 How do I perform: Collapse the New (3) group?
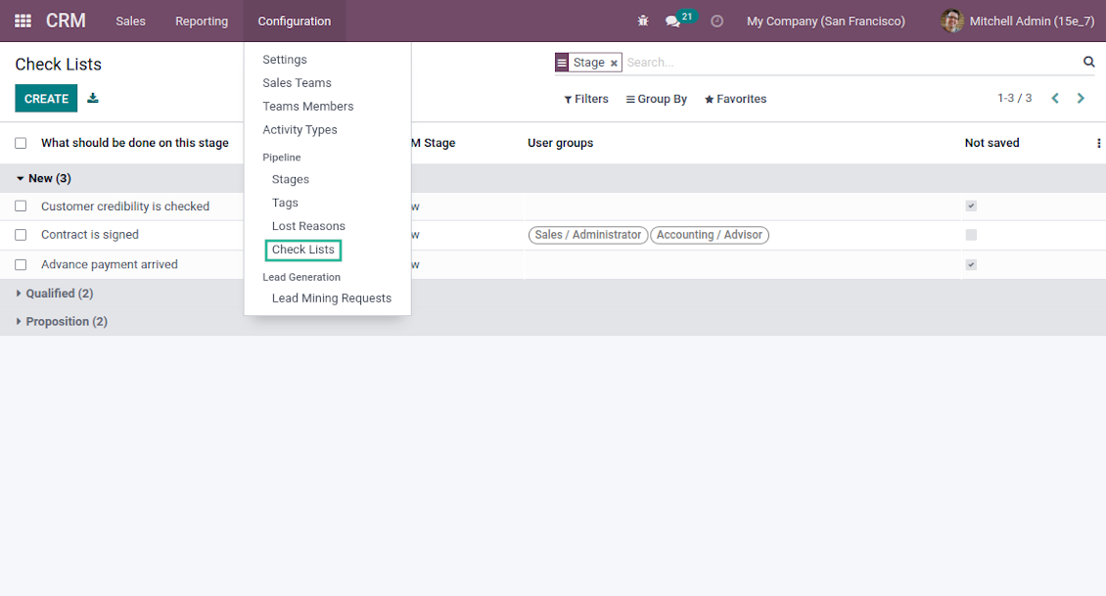(x=44, y=178)
